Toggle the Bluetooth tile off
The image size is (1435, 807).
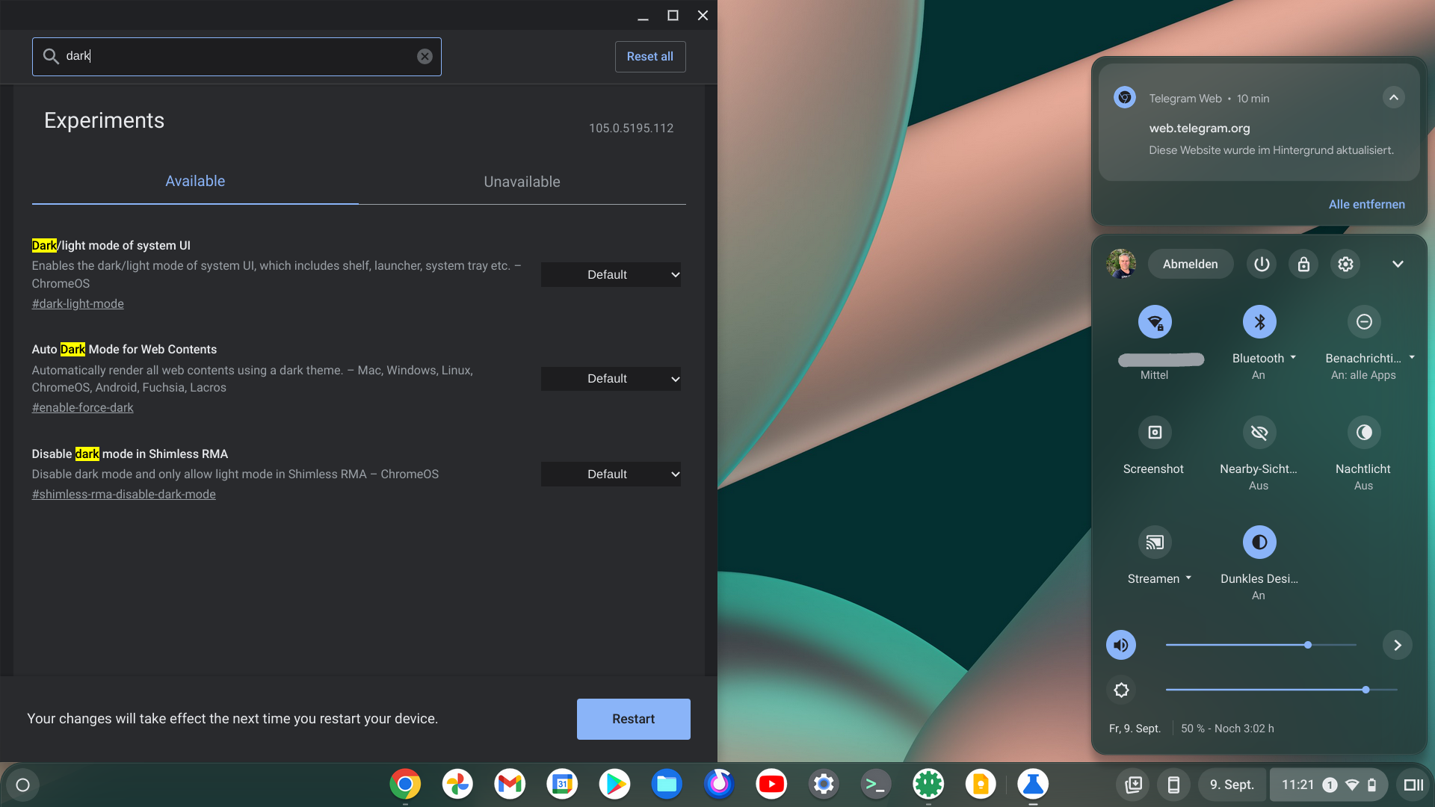tap(1259, 322)
